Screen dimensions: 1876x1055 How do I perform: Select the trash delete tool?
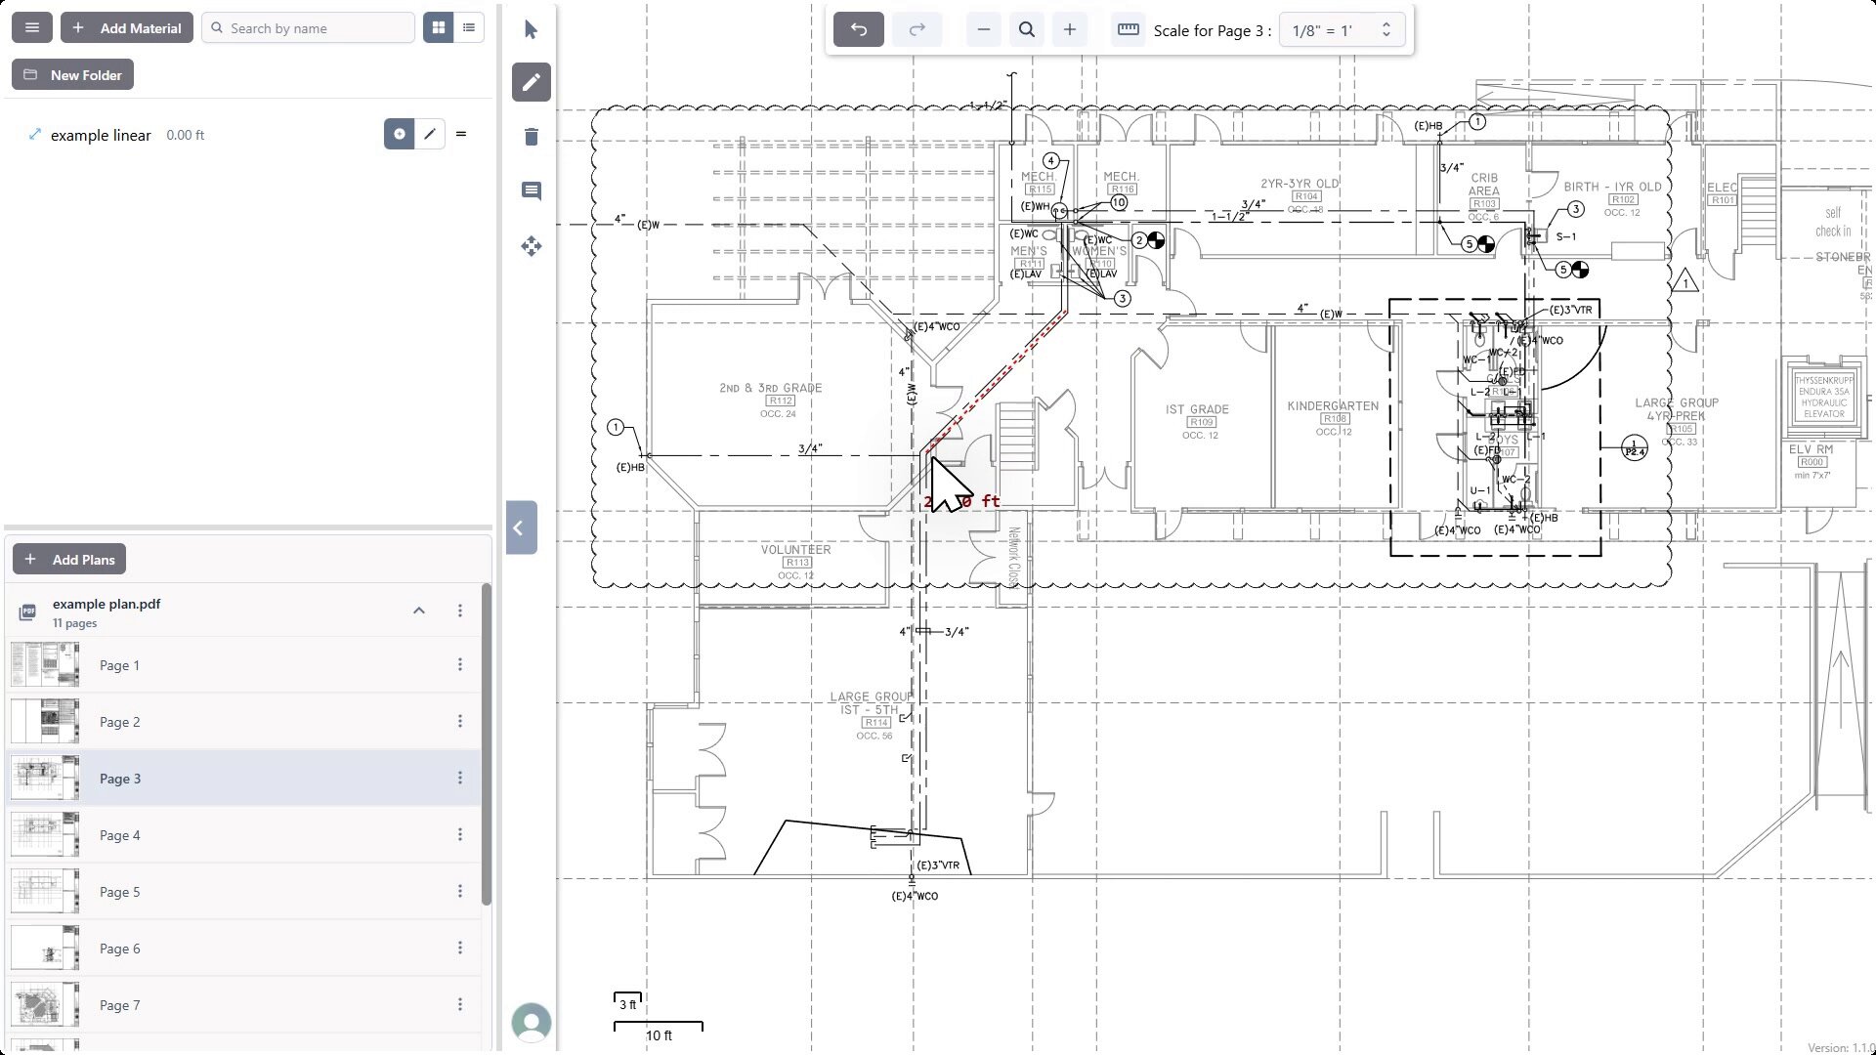531,136
